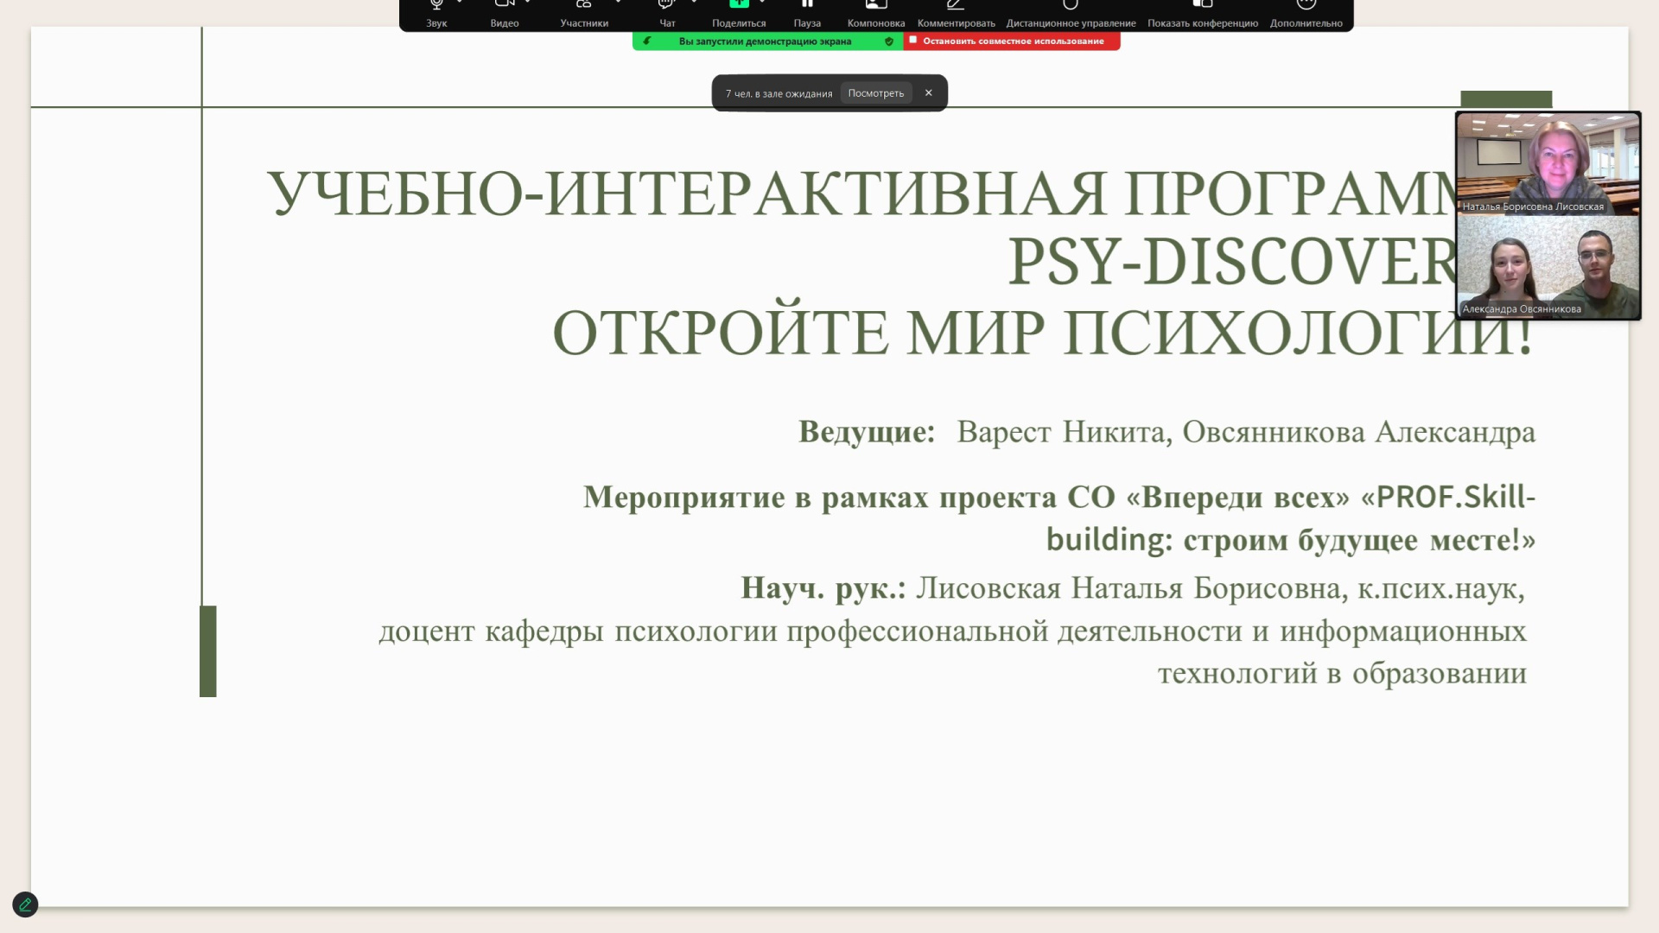The image size is (1659, 933).
Task: Expand video options arrow next to Видео
Action: click(528, 3)
